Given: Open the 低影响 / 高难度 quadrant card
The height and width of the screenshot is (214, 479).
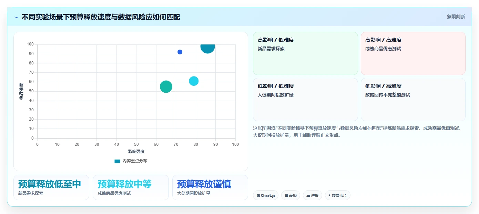Looking at the screenshot, I should (413, 100).
